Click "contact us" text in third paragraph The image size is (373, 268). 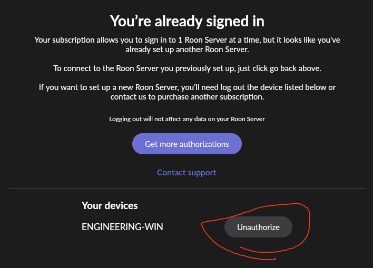coord(128,97)
